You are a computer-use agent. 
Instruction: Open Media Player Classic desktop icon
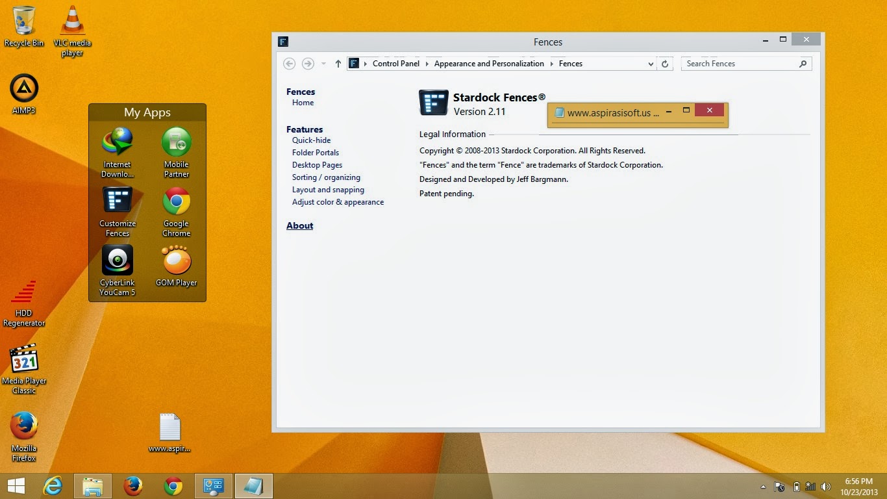pos(24,369)
